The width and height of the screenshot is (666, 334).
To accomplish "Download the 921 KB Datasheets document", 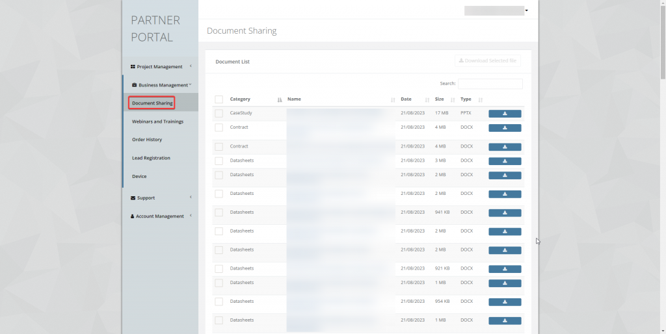I will click(x=505, y=269).
